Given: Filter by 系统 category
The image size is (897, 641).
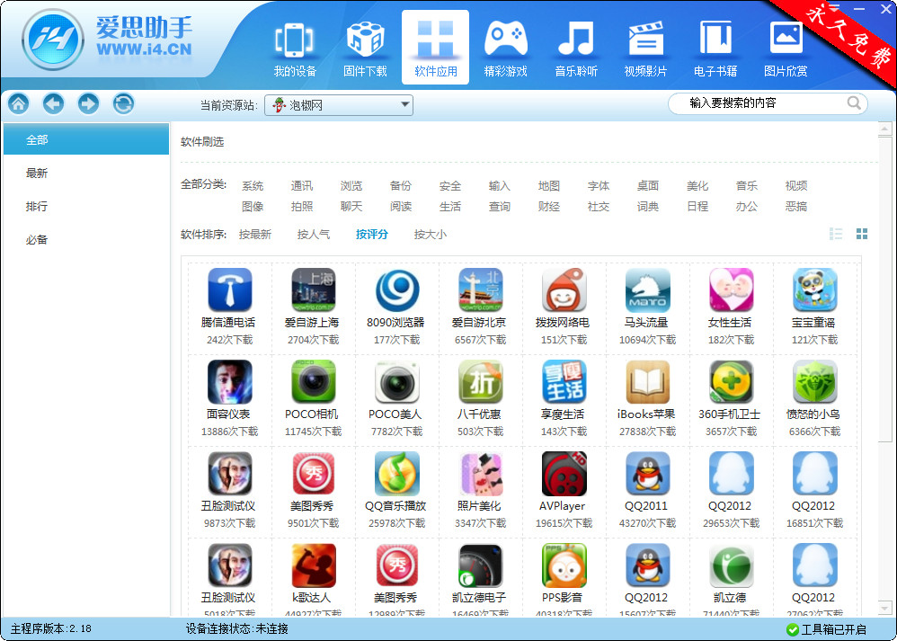Looking at the screenshot, I should (x=253, y=186).
